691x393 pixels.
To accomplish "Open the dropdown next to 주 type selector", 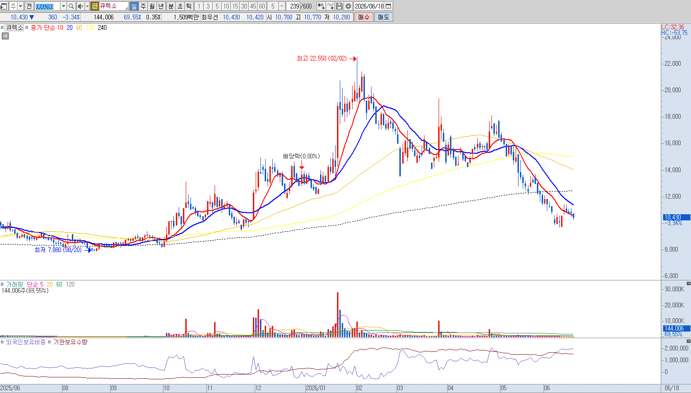I will point(20,6).
